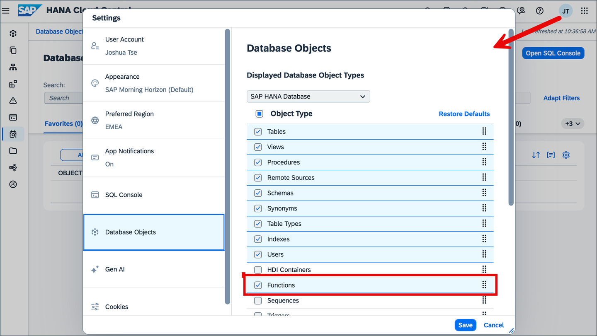Image resolution: width=597 pixels, height=336 pixels.
Task: Open the SQL console terminal icon in sidebar
Action: click(13, 117)
